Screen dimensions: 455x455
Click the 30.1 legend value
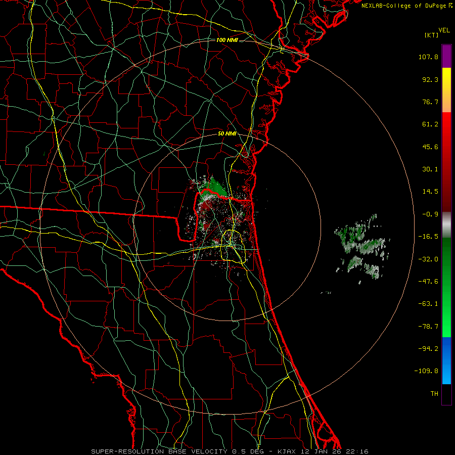pyautogui.click(x=430, y=169)
